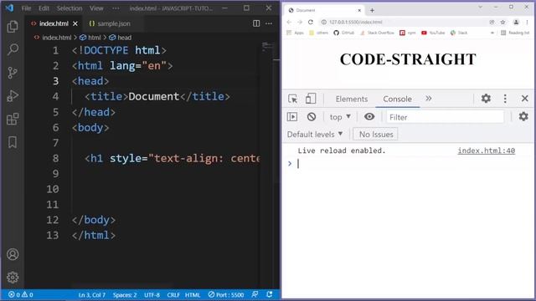Viewport: 536px width, 301px height.
Task: Switch to the Elements tab in DevTools
Action: [352, 99]
